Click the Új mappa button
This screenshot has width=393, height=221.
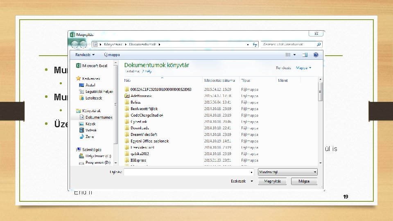coord(112,54)
